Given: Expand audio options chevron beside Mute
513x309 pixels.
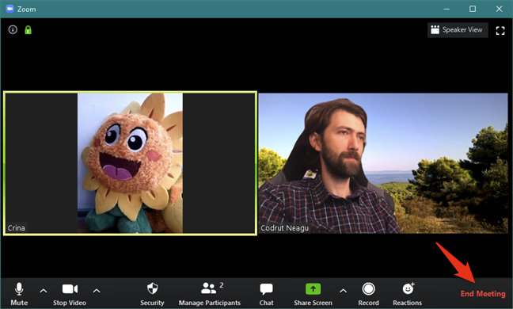Looking at the screenshot, I should pyautogui.click(x=44, y=291).
